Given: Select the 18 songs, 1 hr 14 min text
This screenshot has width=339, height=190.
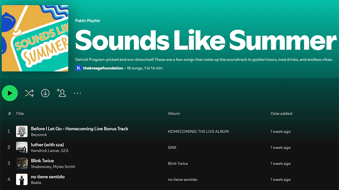Looking at the screenshot, I should point(144,68).
